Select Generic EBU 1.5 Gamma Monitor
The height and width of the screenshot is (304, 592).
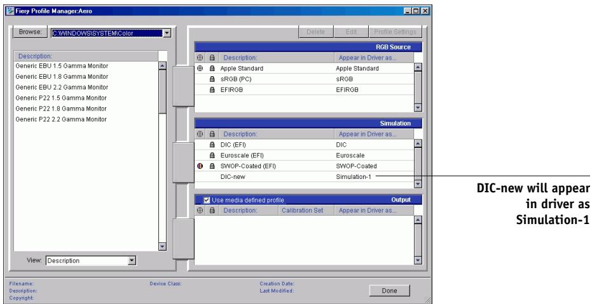62,66
